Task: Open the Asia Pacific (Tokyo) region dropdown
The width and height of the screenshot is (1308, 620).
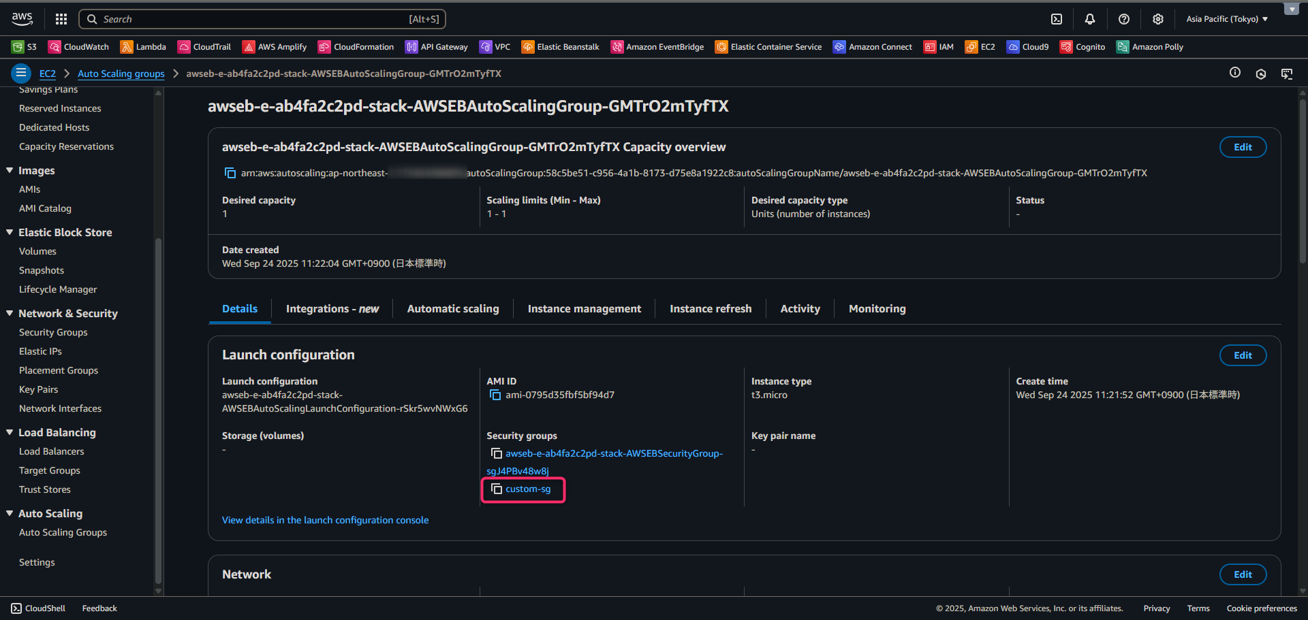Action: pos(1227,19)
